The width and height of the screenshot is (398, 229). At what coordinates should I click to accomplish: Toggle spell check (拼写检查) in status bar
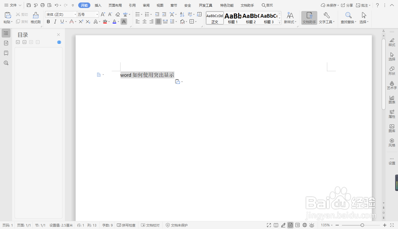coord(126,225)
